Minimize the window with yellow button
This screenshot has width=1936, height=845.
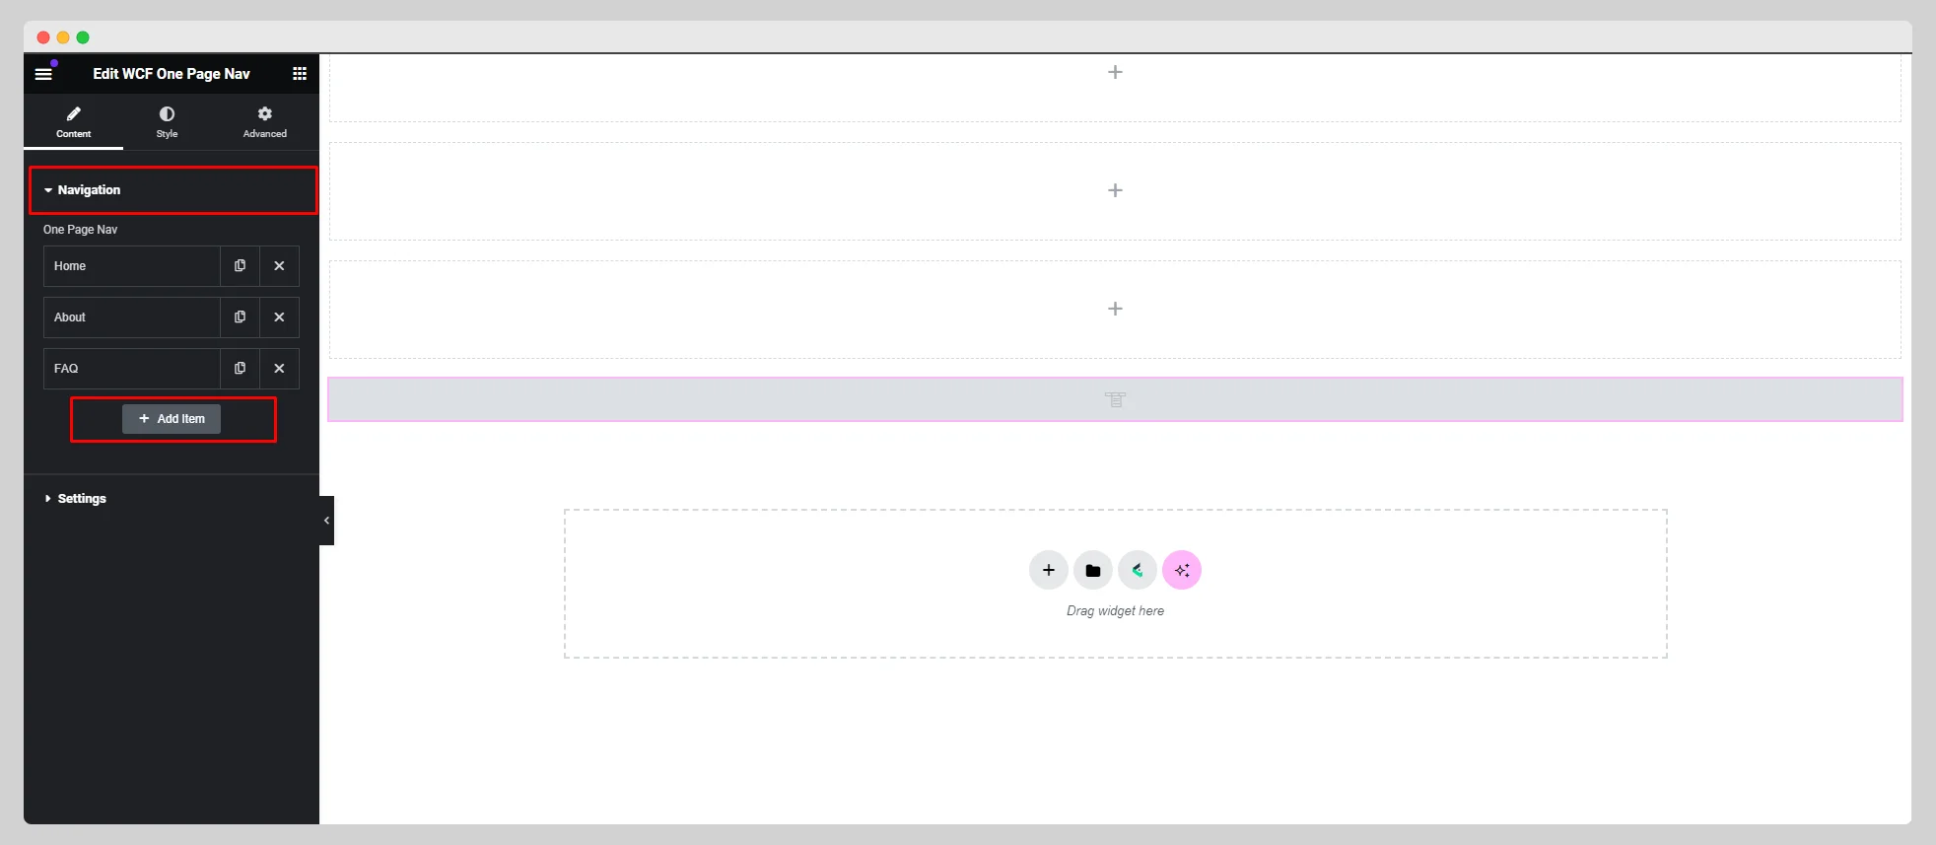click(x=63, y=37)
